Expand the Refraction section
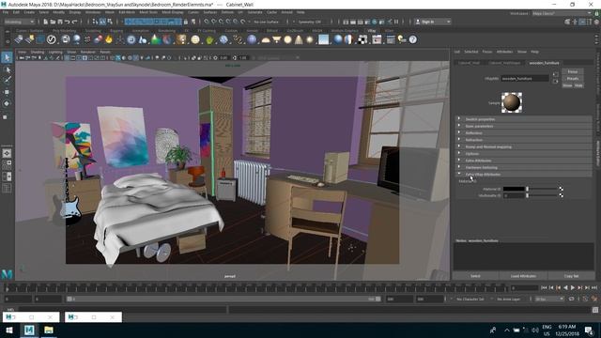 (523, 140)
